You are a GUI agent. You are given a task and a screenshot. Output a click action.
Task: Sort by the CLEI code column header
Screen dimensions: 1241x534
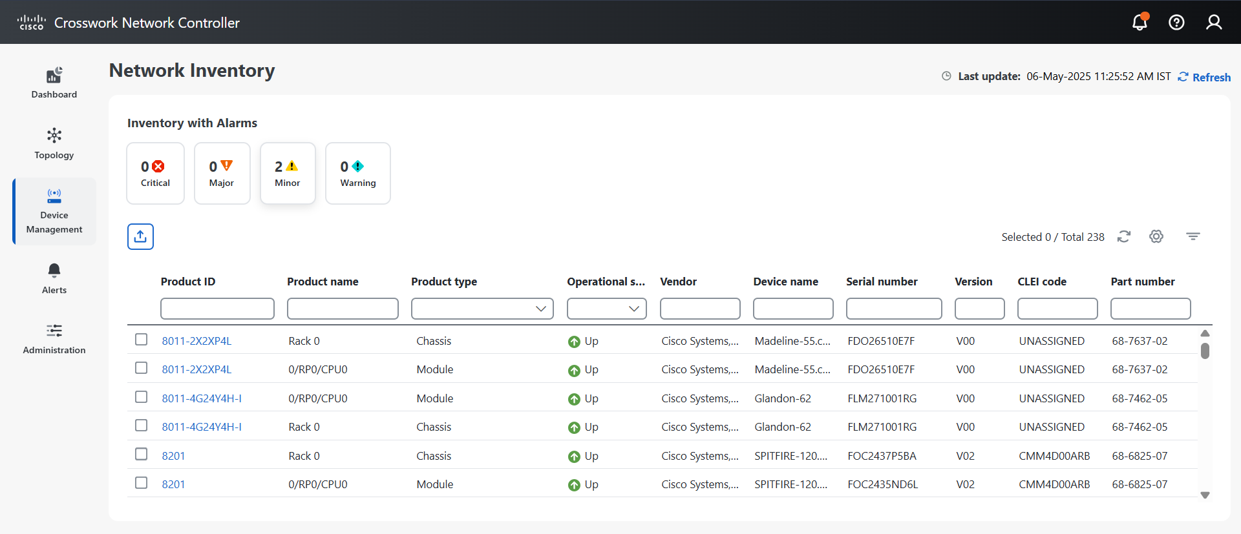(x=1042, y=282)
